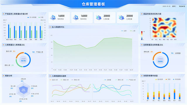This screenshot has height=105, width=187.
Task: Click the first 20000 入库数量 card icon
Action: pos(98,17)
